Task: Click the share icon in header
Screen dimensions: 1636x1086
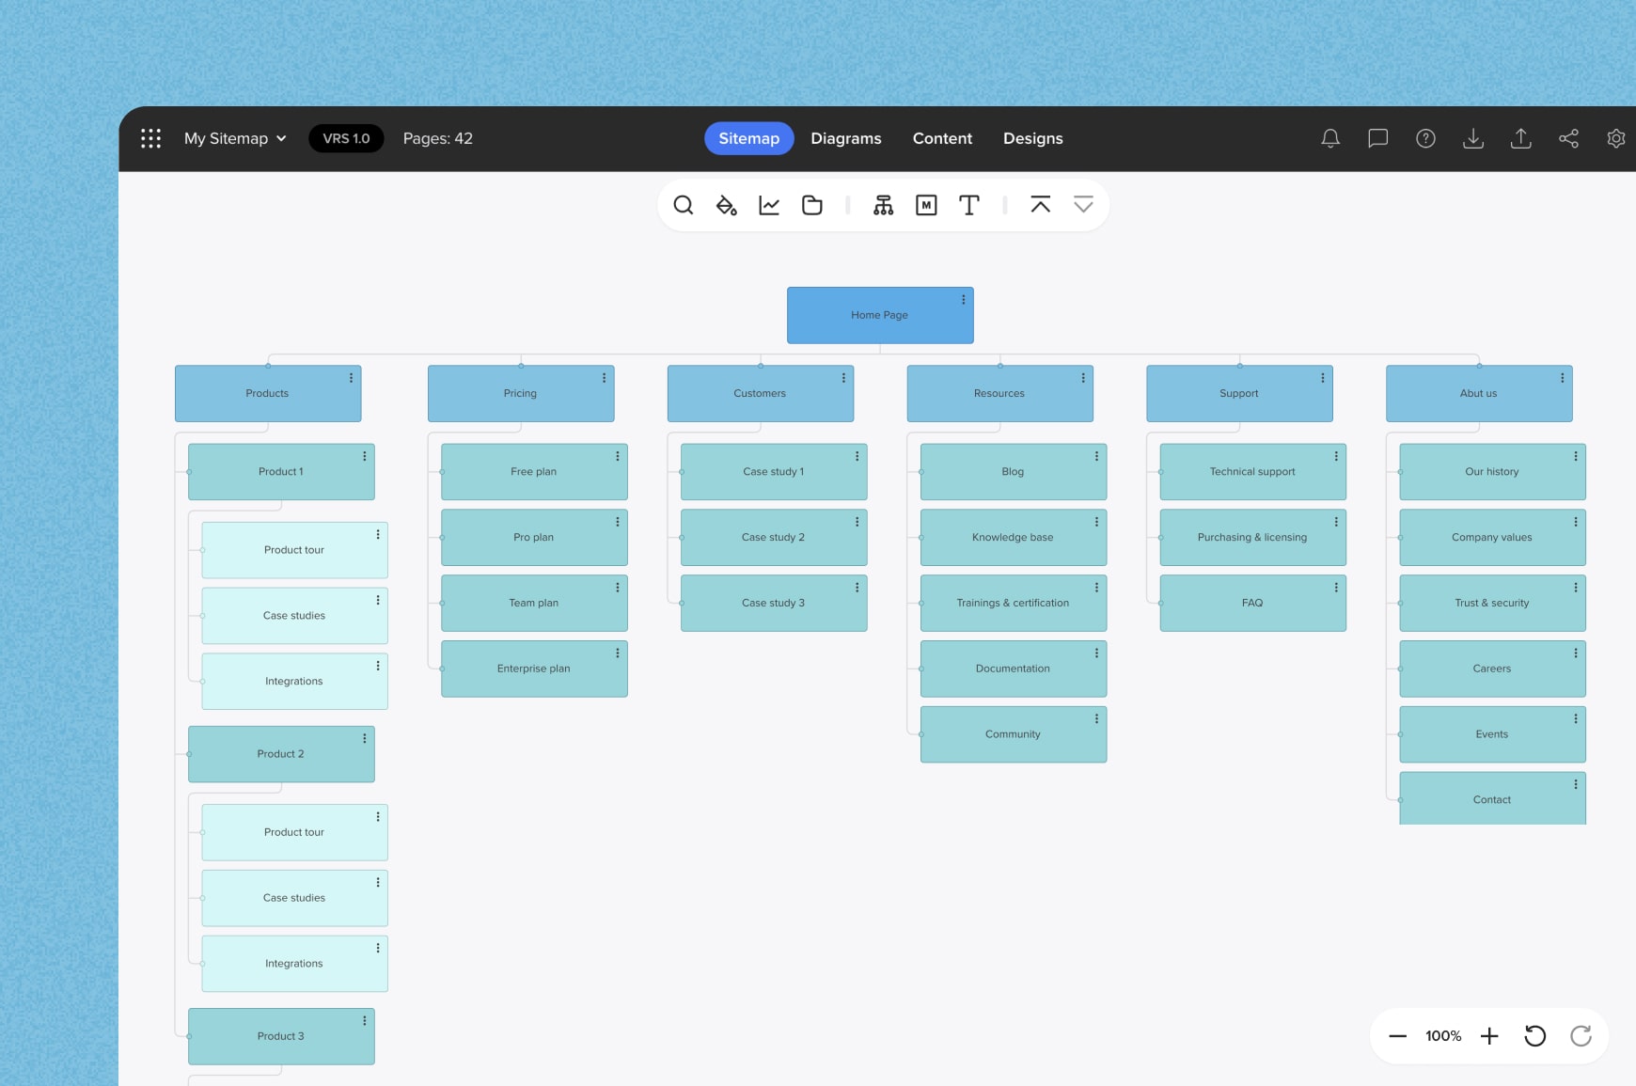Action: 1568,138
